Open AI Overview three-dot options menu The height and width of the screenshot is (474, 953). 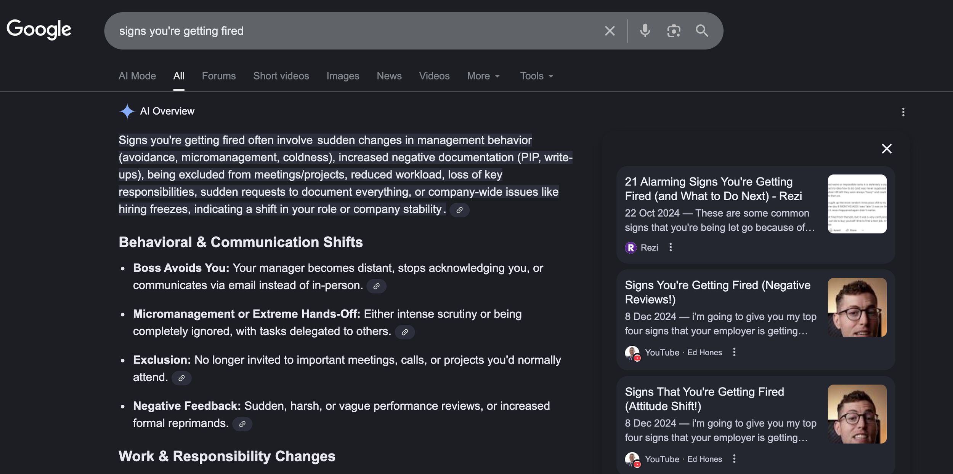pos(903,112)
